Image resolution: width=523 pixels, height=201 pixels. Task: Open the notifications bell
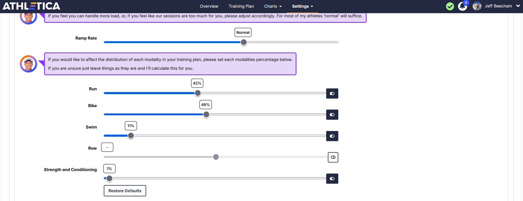pyautogui.click(x=462, y=6)
